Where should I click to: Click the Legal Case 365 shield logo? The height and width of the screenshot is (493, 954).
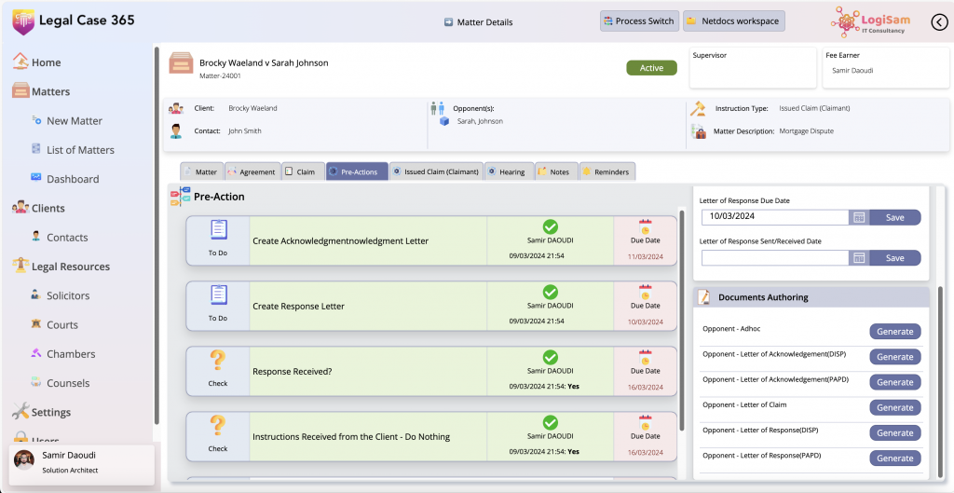click(22, 21)
